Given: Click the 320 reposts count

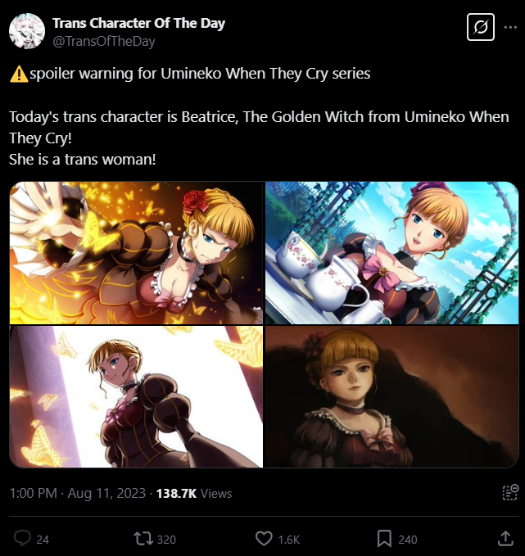Looking at the screenshot, I should pyautogui.click(x=166, y=540).
